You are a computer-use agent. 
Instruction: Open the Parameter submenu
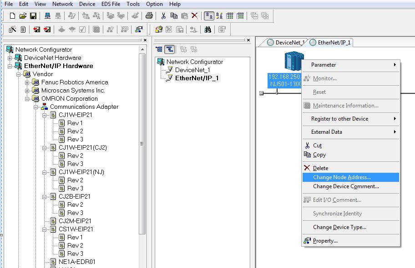(x=351, y=65)
